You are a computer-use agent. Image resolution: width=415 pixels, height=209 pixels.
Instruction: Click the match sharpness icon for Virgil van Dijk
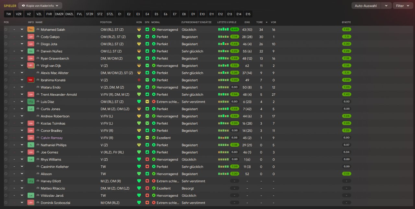coord(147,66)
